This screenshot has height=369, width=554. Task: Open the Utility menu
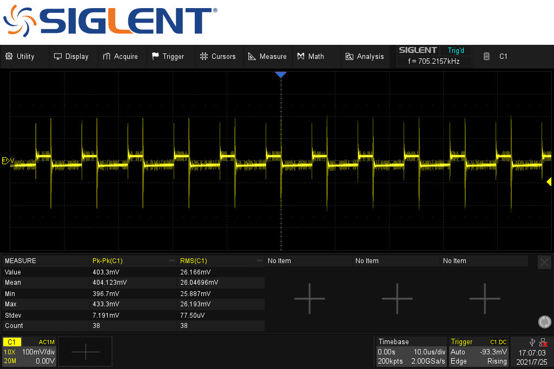pos(20,56)
